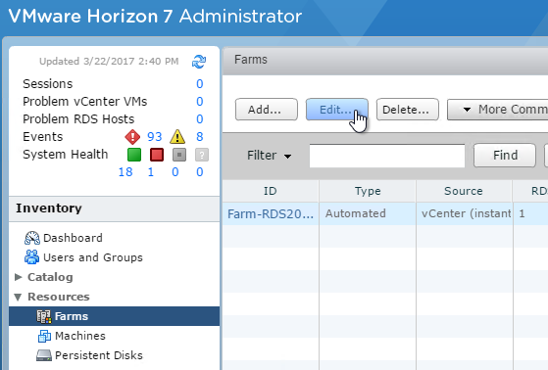This screenshot has height=370, width=548.
Task: Click the gray System Health status square
Action: pyautogui.click(x=179, y=155)
